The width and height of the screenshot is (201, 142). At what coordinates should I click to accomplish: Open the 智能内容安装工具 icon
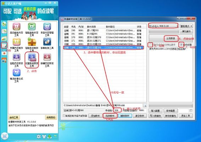[x=16, y=57]
